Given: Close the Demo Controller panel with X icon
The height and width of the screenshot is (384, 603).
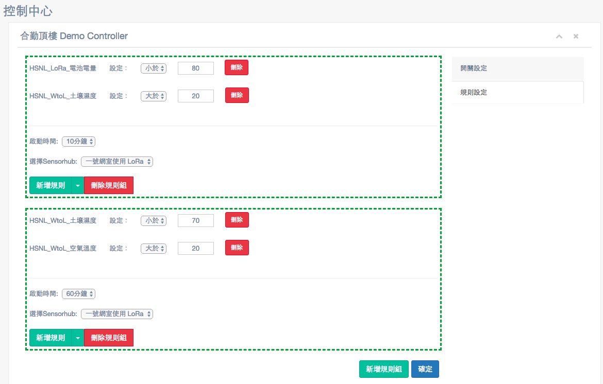Looking at the screenshot, I should 576,37.
